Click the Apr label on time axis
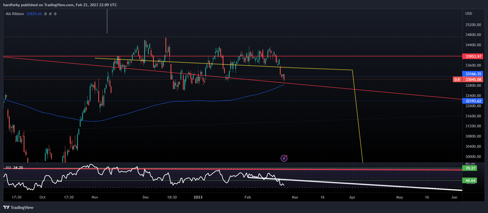 click(352, 197)
